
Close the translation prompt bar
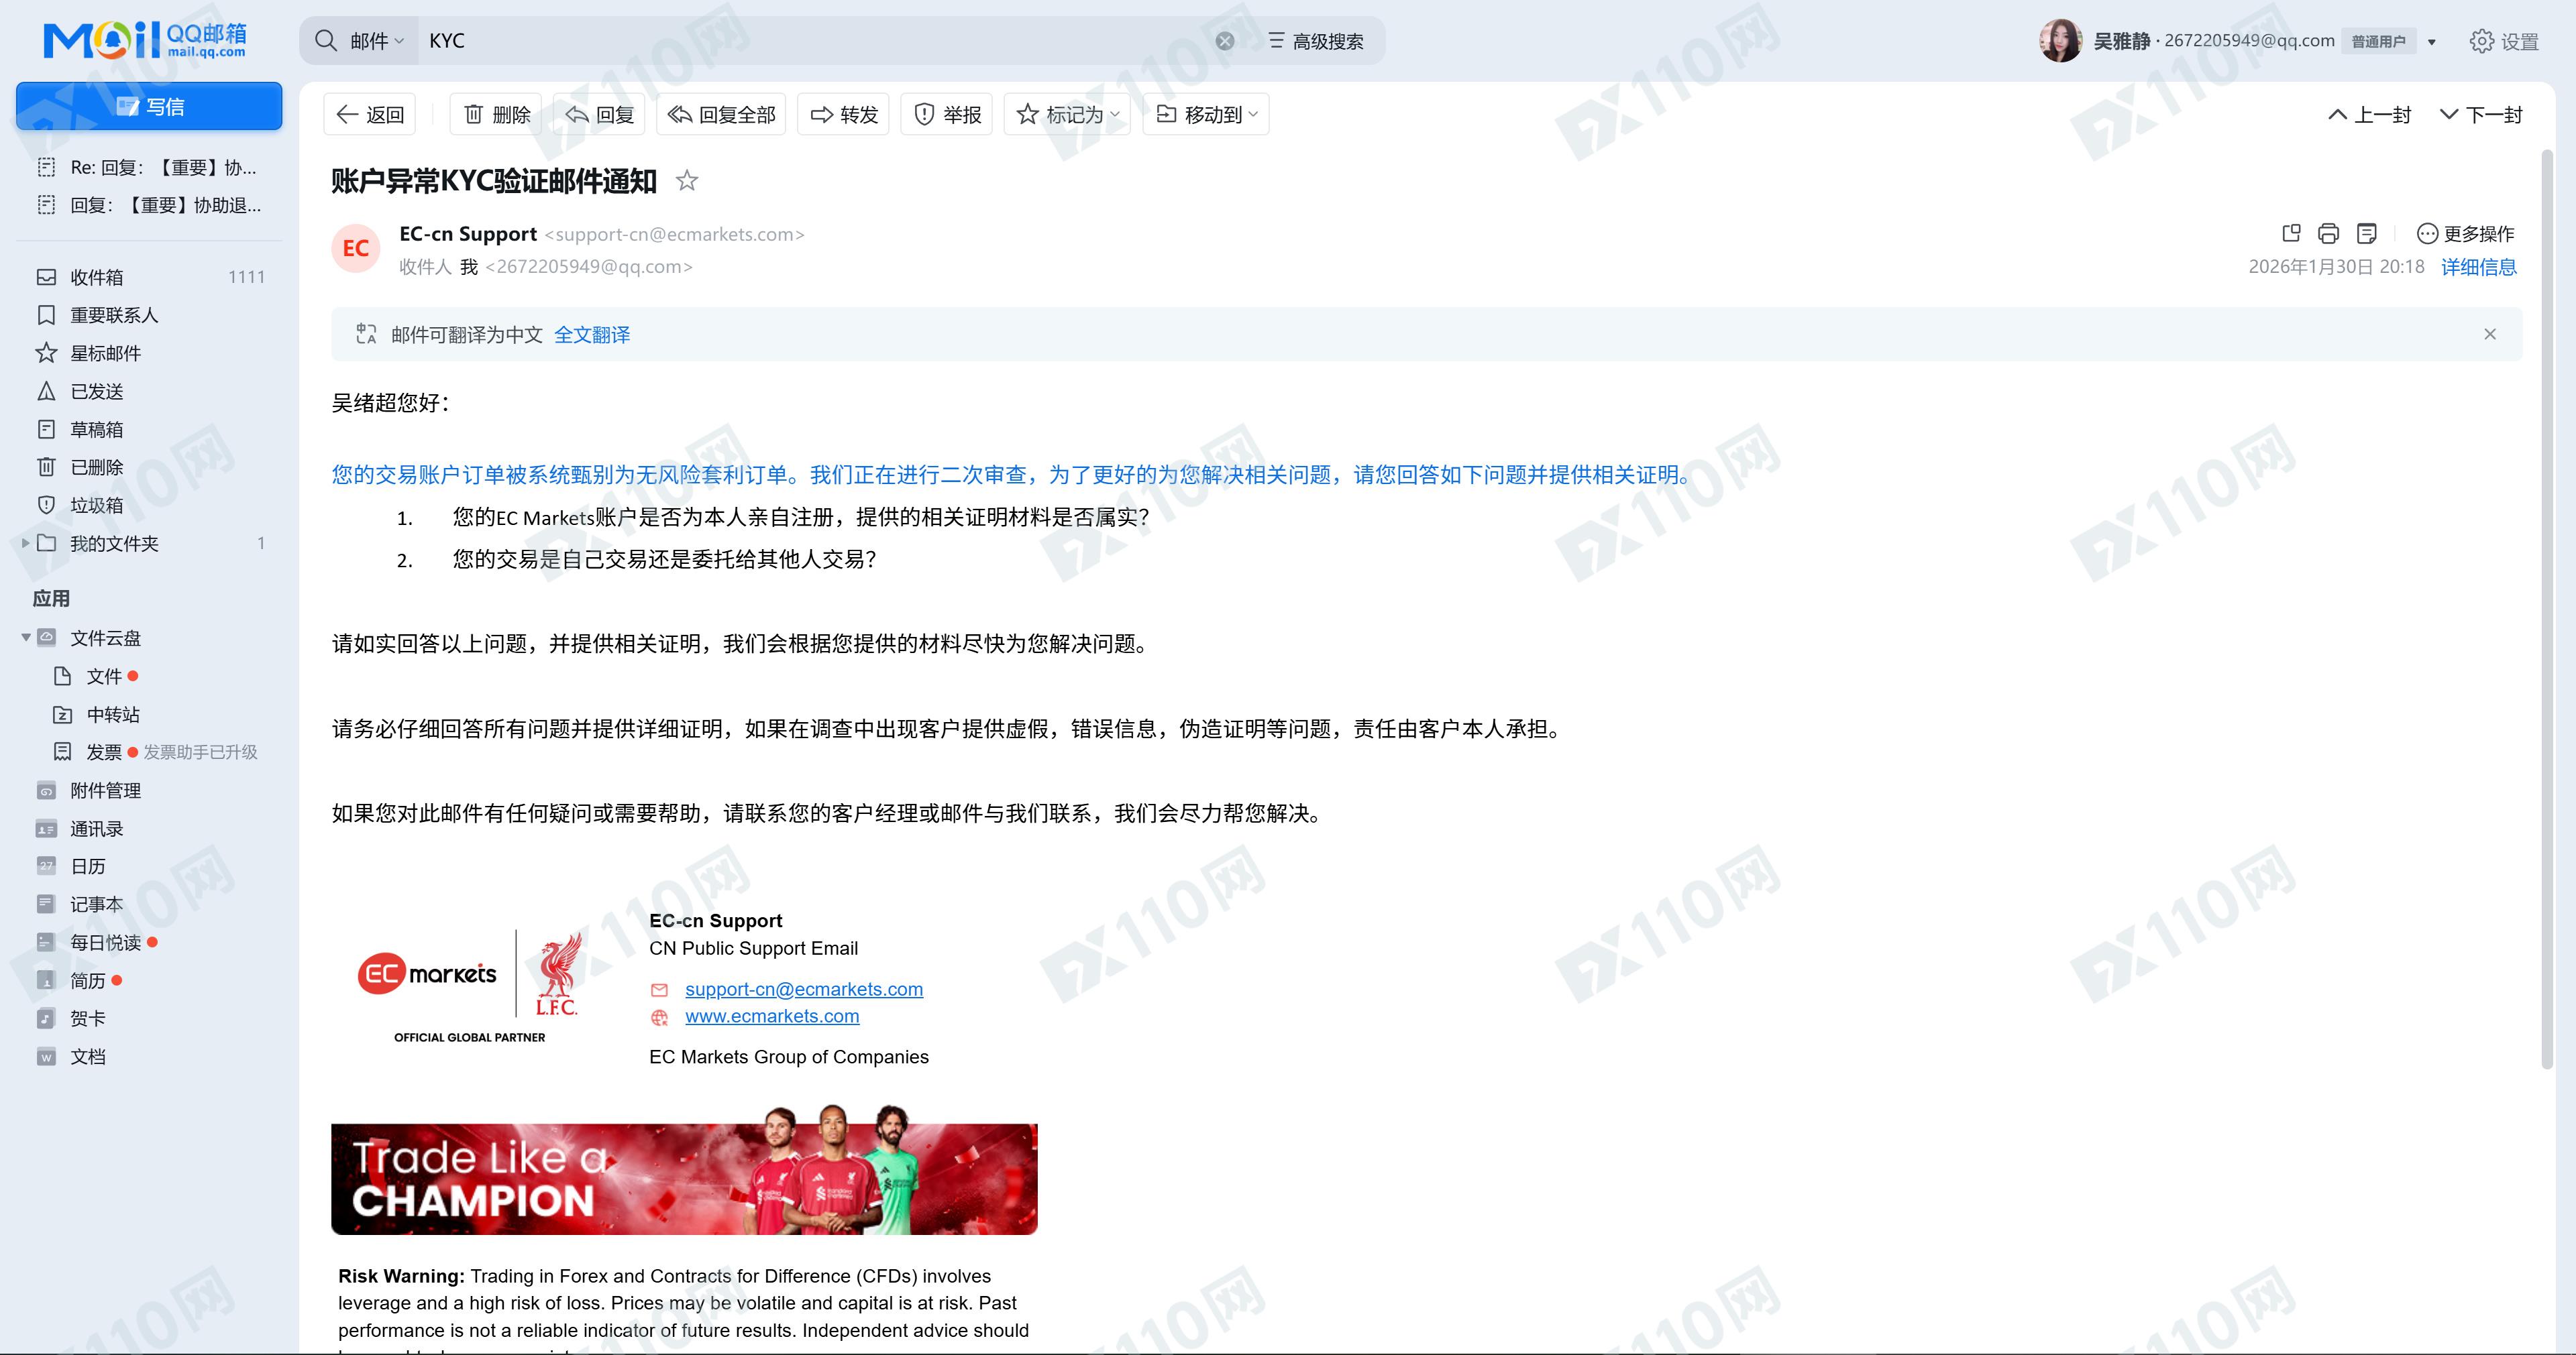coord(2490,334)
